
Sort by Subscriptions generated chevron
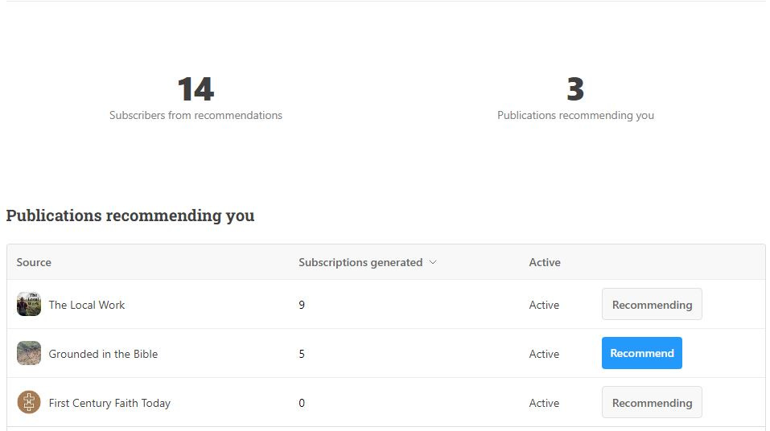pyautogui.click(x=433, y=262)
